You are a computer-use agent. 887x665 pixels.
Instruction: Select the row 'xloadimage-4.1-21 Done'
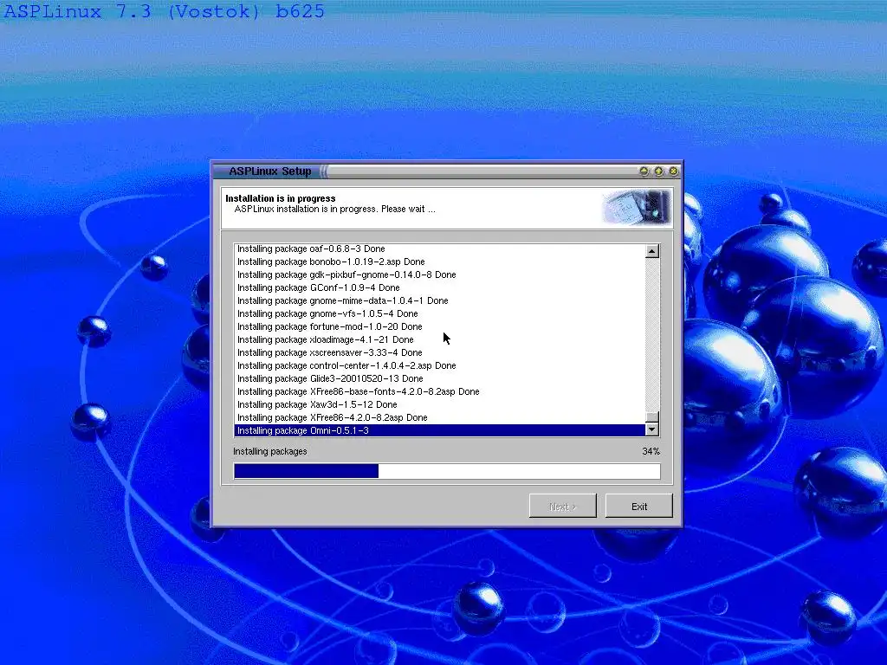[439, 339]
